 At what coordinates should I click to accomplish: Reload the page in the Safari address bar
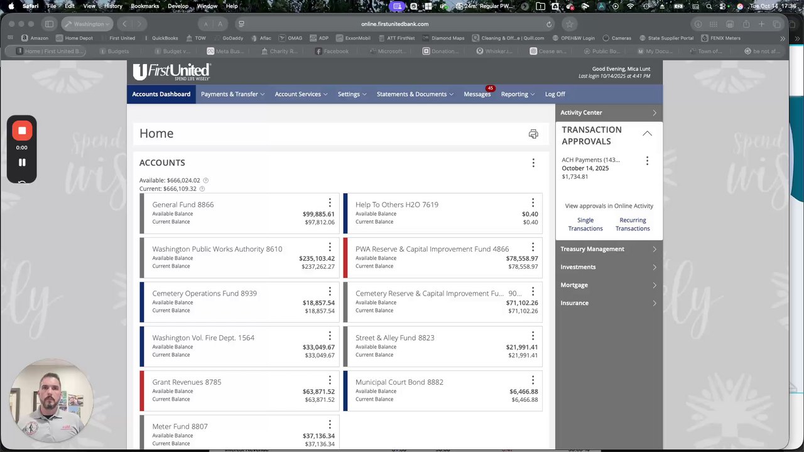click(549, 24)
